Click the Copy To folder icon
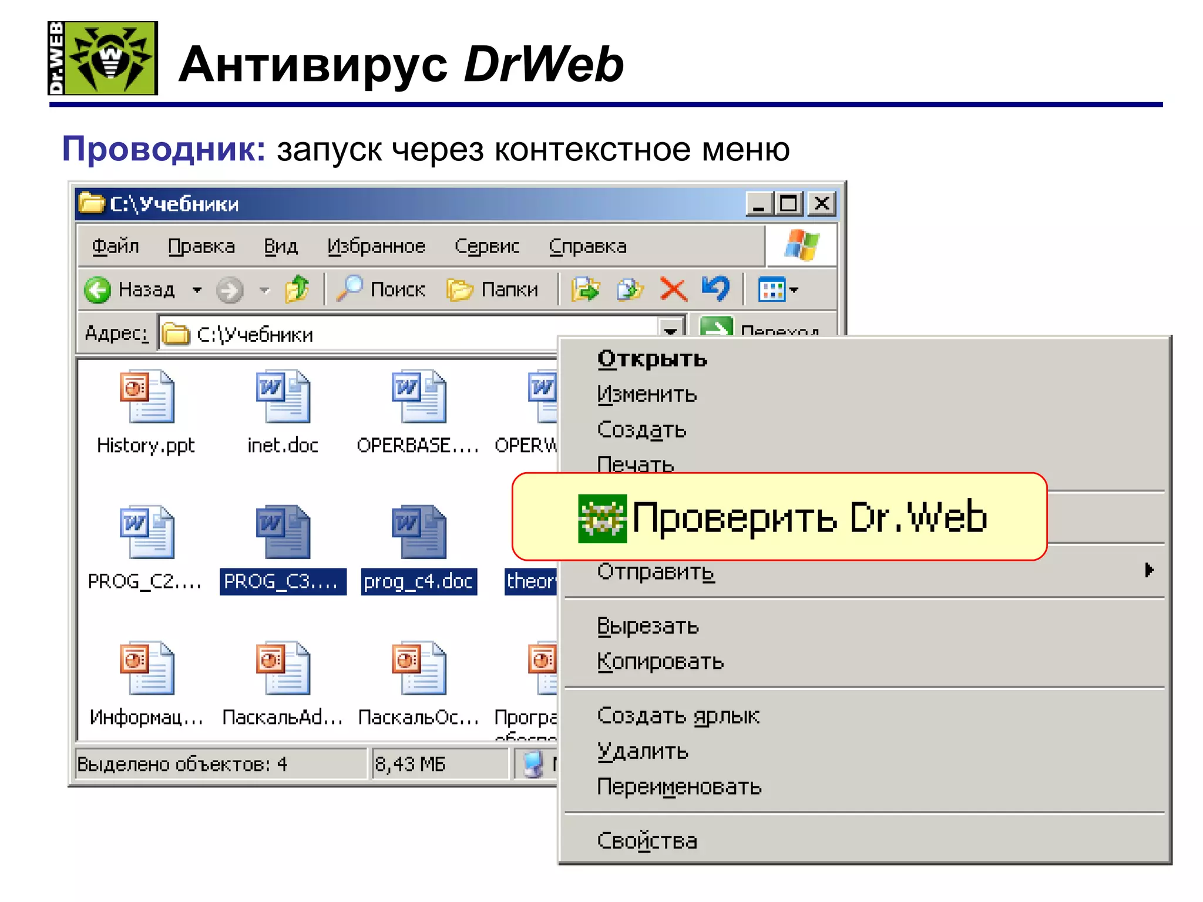This screenshot has height=902, width=1203. 630,289
